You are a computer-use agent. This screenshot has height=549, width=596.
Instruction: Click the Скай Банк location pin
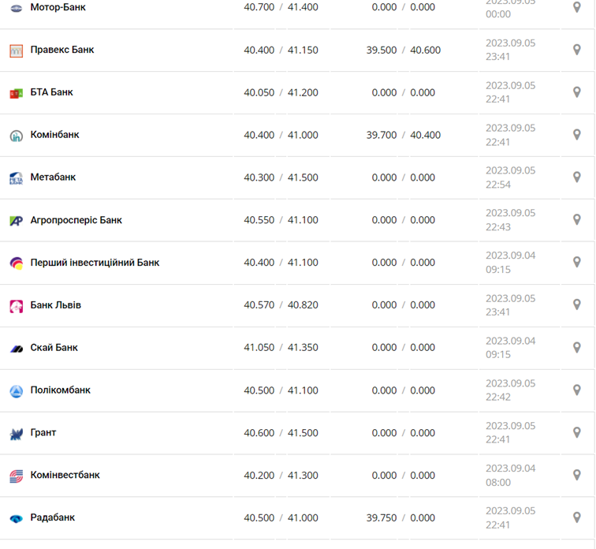point(576,348)
